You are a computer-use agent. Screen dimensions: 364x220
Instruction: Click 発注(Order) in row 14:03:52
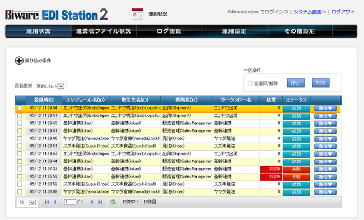click(174, 184)
